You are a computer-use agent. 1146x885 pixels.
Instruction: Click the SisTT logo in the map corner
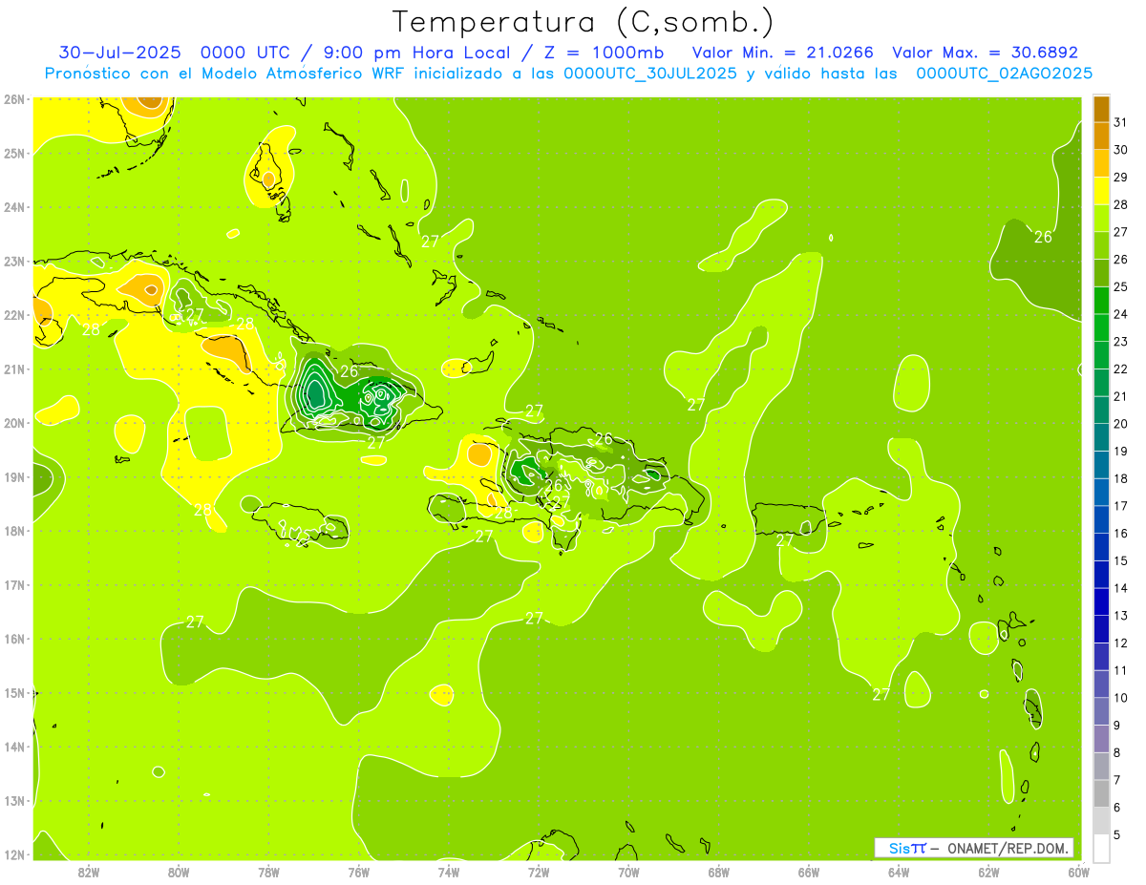[x=906, y=848]
